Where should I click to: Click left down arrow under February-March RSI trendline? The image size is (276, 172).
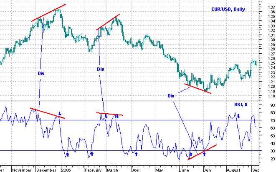[x=106, y=116]
